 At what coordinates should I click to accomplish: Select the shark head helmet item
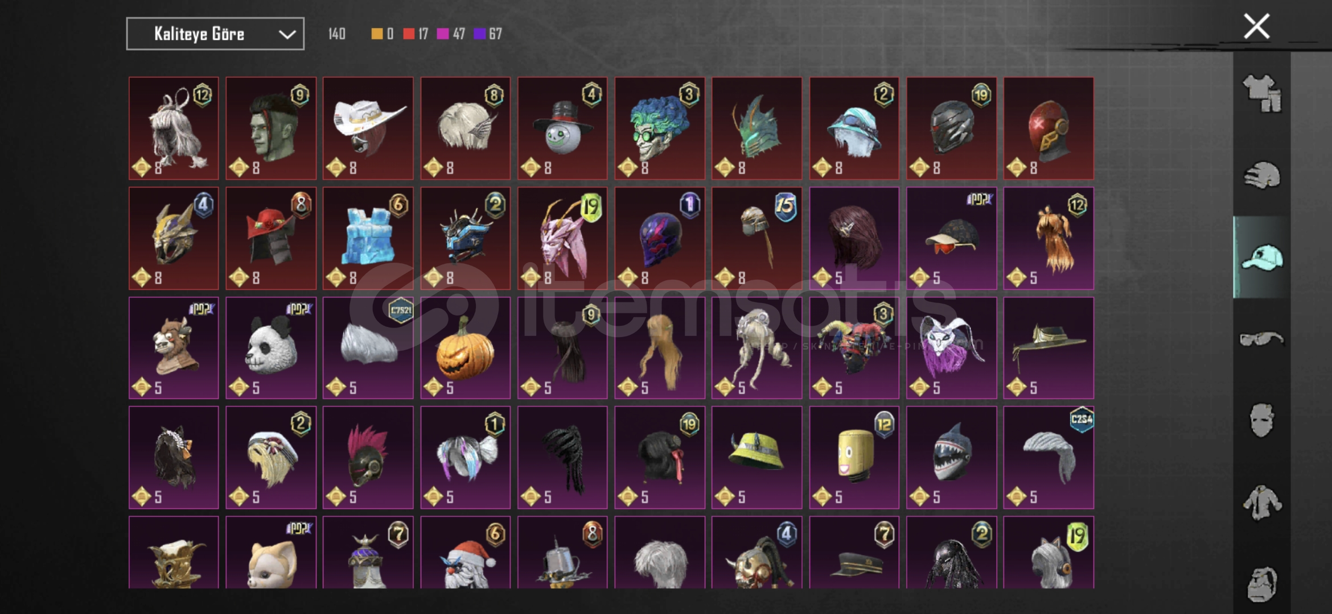pyautogui.click(x=952, y=458)
